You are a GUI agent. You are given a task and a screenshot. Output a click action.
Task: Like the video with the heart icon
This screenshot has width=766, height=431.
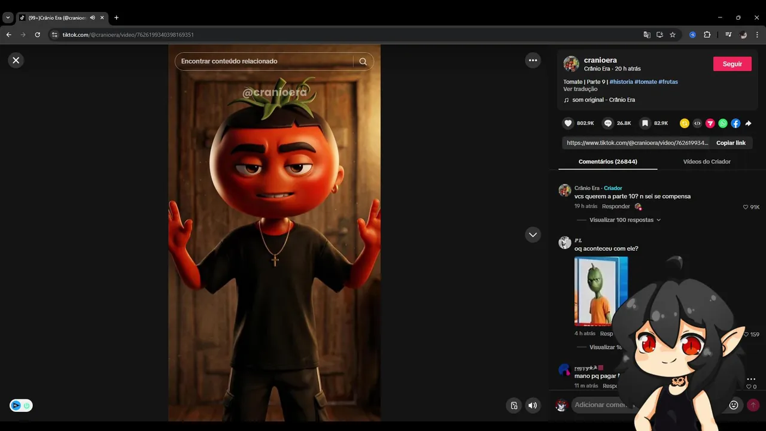point(568,123)
